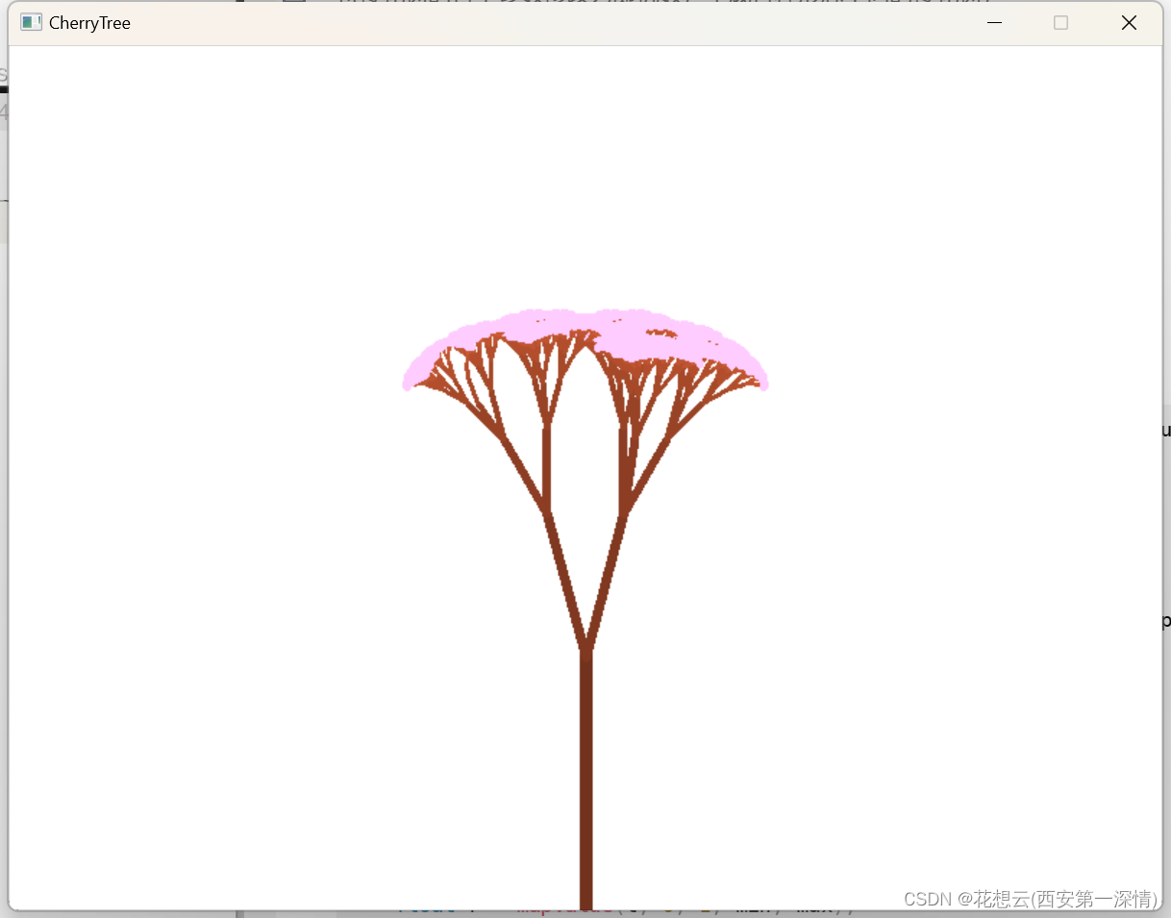The image size is (1171, 918).
Task: Click the CSDN watermark text
Action: 1031,899
